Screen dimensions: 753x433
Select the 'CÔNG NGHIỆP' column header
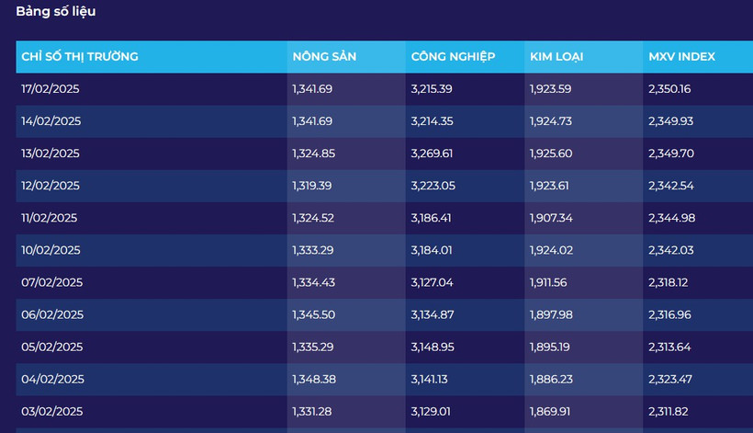coord(453,57)
